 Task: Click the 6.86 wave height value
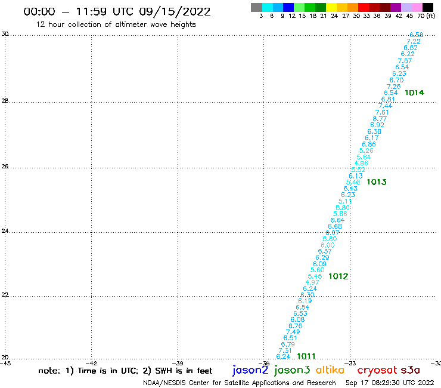coord(369,144)
